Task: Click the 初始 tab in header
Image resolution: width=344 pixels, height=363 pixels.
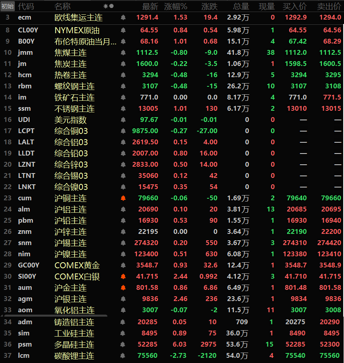Action: click(x=8, y=6)
